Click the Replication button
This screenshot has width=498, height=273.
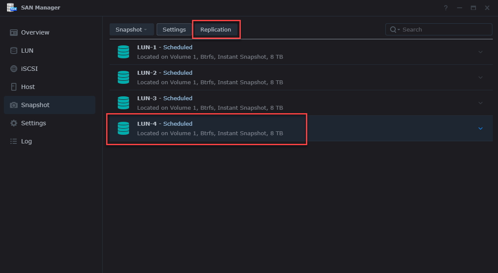(x=216, y=29)
